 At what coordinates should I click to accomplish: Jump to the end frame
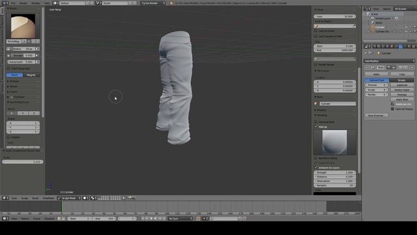pyautogui.click(x=164, y=219)
